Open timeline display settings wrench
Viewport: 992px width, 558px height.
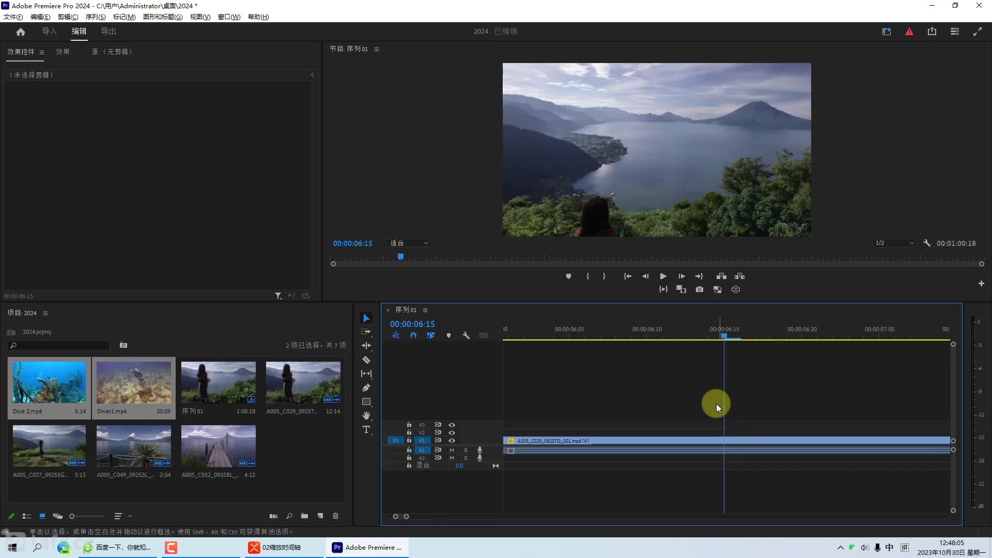(466, 335)
